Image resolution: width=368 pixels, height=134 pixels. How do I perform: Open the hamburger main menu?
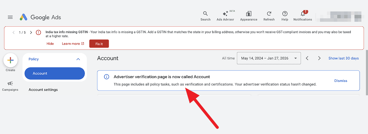tap(10, 17)
